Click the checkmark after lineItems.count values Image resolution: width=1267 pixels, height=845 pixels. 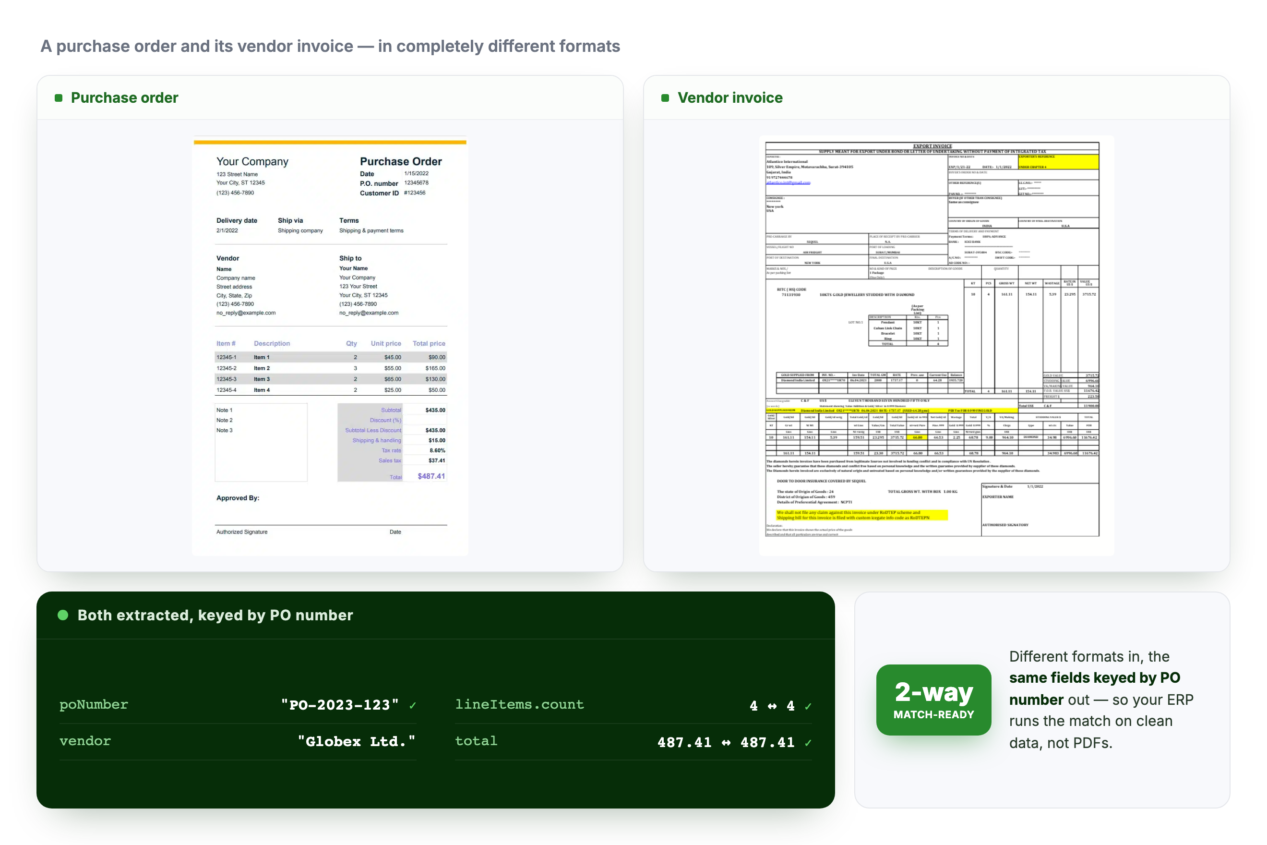point(808,706)
